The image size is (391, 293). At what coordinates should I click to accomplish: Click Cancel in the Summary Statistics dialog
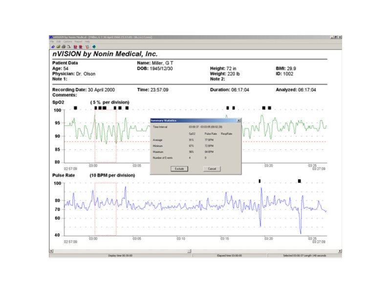[x=212, y=169]
